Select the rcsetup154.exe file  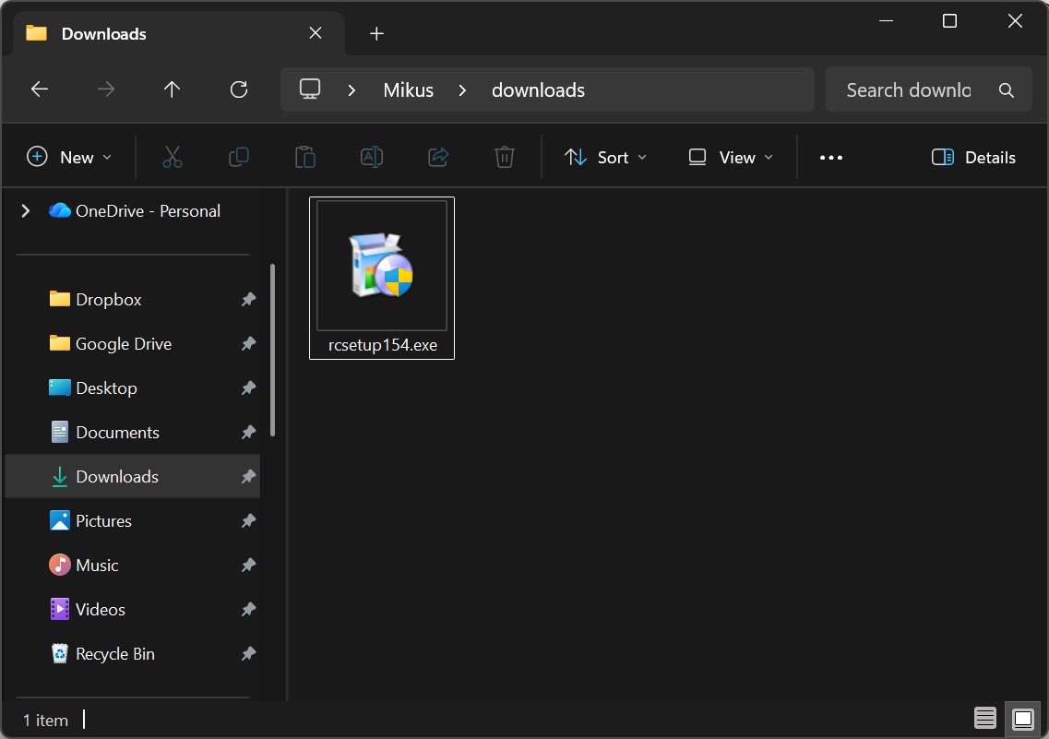coord(382,277)
